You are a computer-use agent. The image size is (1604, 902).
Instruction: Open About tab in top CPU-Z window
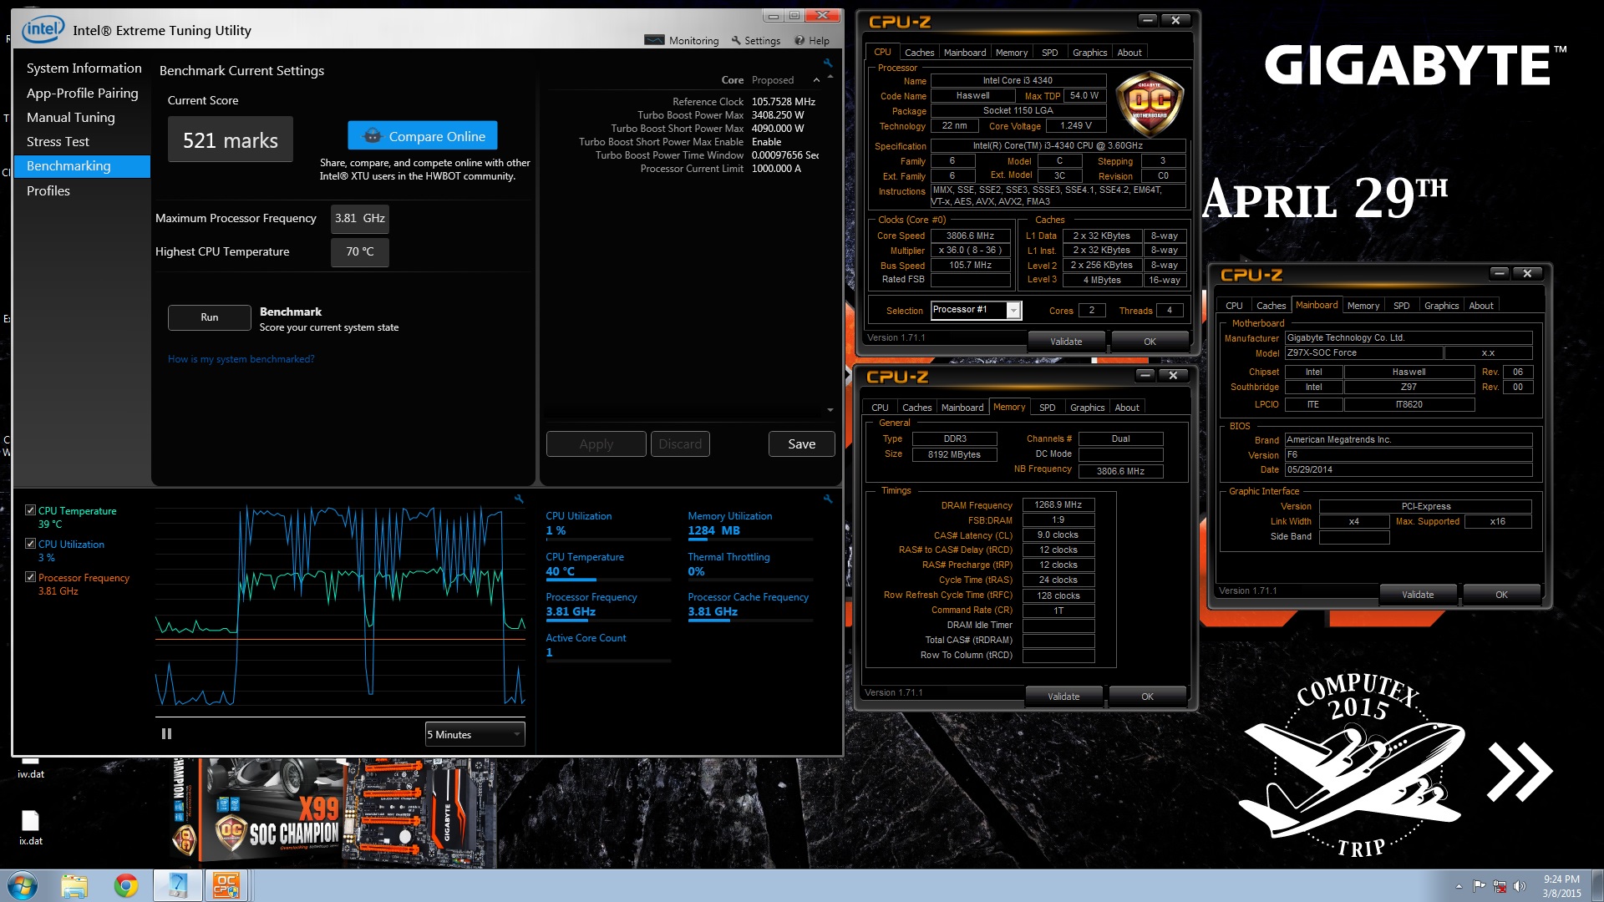(x=1129, y=52)
